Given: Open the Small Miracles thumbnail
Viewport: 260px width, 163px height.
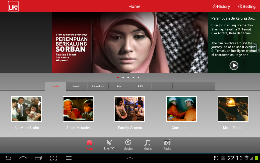Looking at the screenshot, I should 78,109.
